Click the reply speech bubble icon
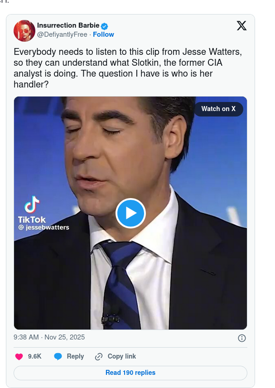Image resolution: width=275 pixels, height=388 pixels. [x=58, y=357]
